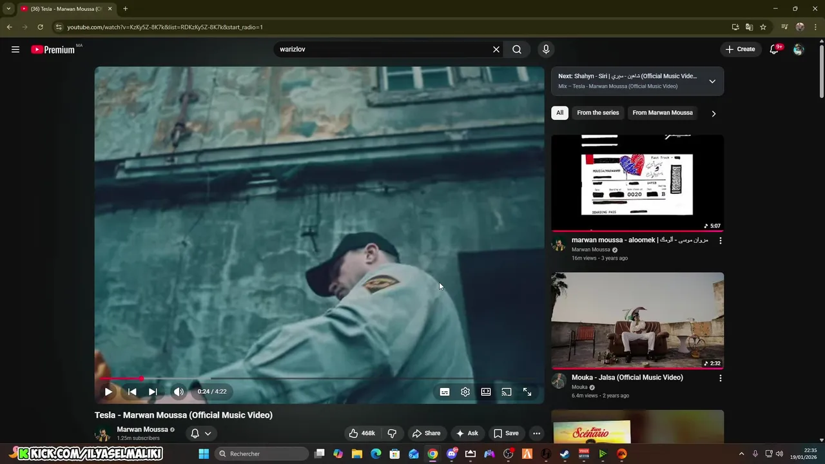Screen dimensions: 825x464
Task: Open aloomek video thumbnail
Action: pos(637,183)
